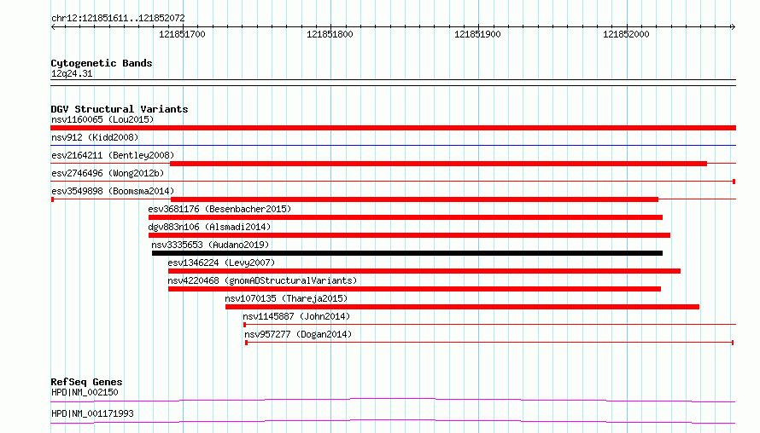Click the 121852000 ruler position label

coord(626,34)
